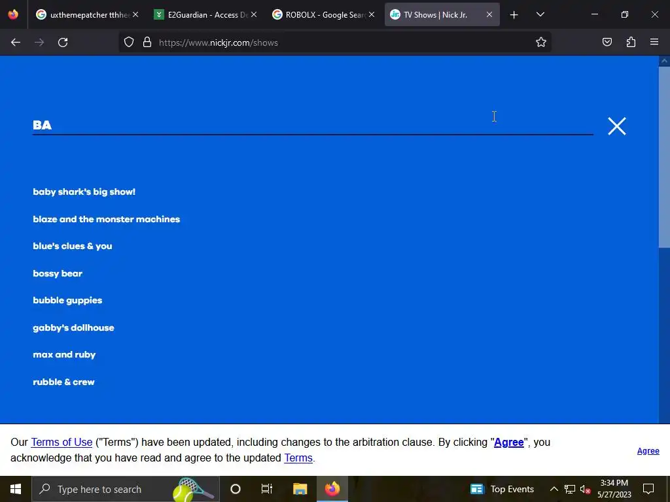Open gabby's dollhouse search result
The width and height of the screenshot is (670, 502).
pyautogui.click(x=73, y=328)
